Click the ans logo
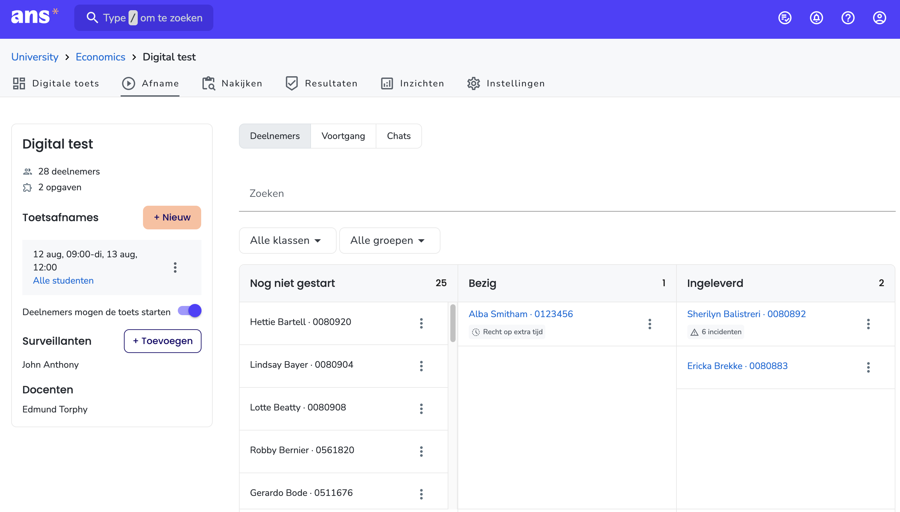The height and width of the screenshot is (512, 900). 35,17
